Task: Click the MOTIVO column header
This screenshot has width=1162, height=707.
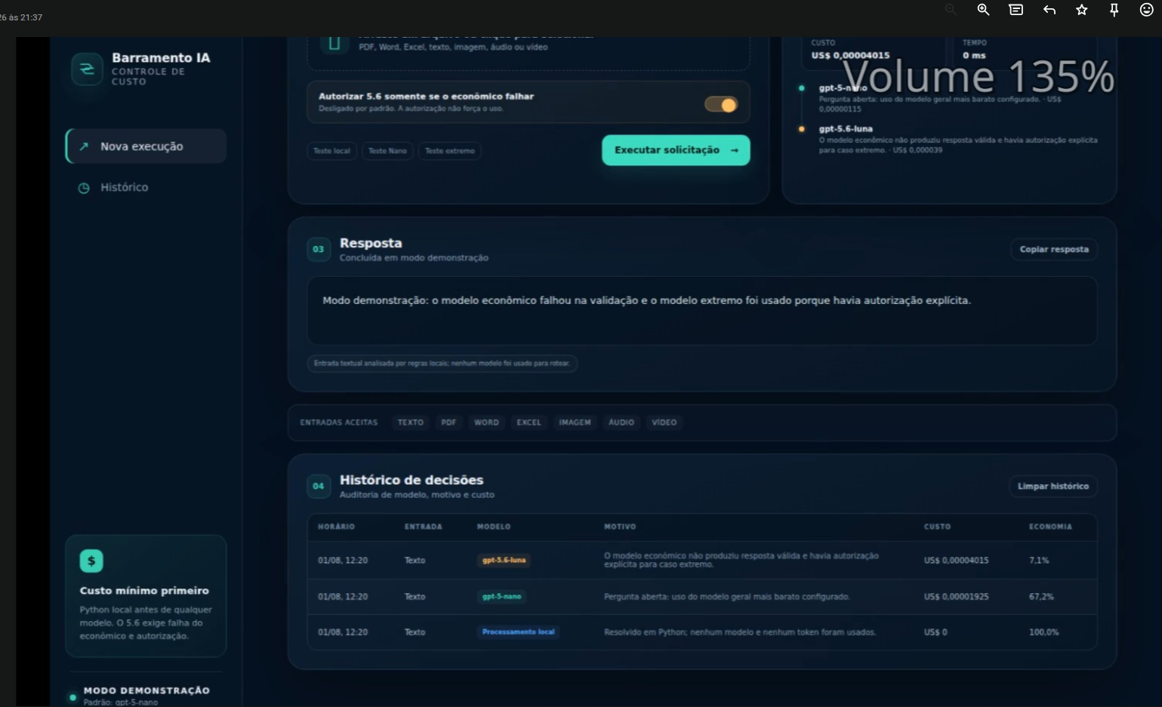Action: click(620, 527)
